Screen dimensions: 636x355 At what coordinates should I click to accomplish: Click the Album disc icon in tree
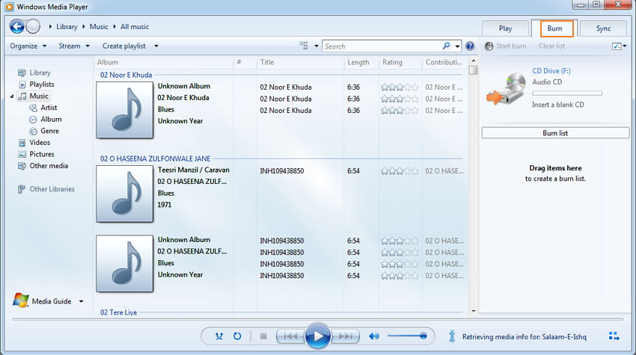[x=33, y=120]
